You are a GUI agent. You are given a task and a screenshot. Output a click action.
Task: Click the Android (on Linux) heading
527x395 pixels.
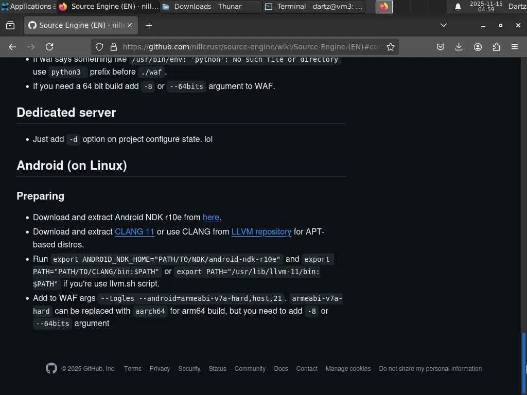point(72,165)
